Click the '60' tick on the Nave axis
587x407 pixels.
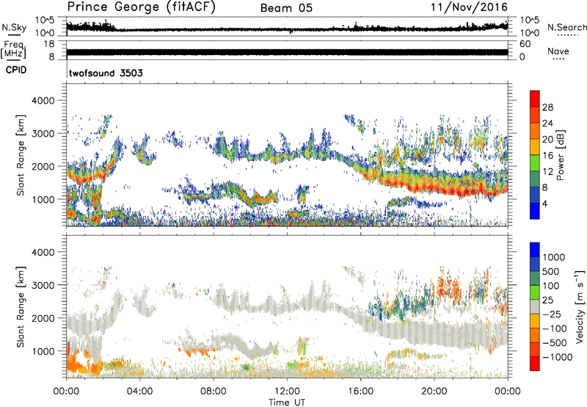pos(525,44)
